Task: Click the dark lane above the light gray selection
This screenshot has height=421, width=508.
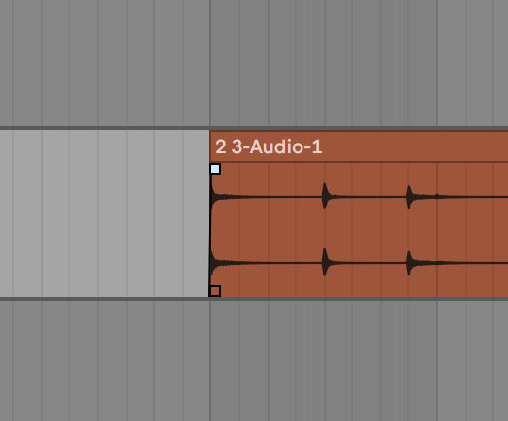Action: pyautogui.click(x=105, y=63)
